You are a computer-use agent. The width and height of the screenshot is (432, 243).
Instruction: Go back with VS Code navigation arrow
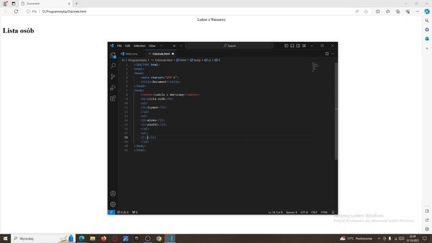(174, 46)
